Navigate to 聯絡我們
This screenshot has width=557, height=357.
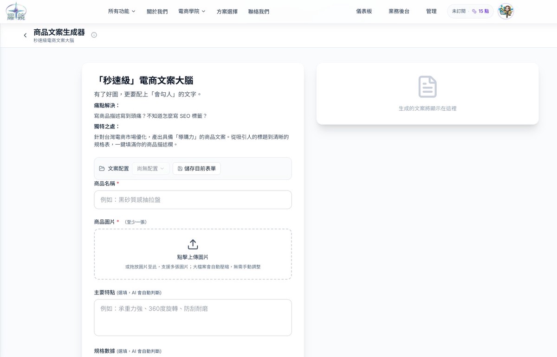click(259, 11)
